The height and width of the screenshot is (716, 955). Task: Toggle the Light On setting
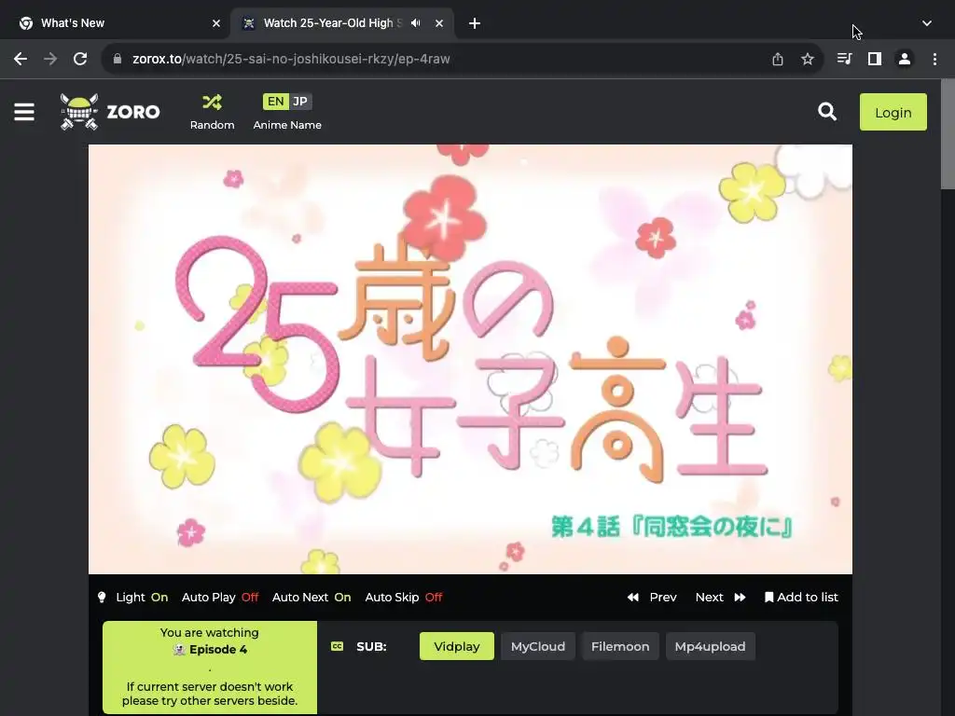click(x=142, y=598)
